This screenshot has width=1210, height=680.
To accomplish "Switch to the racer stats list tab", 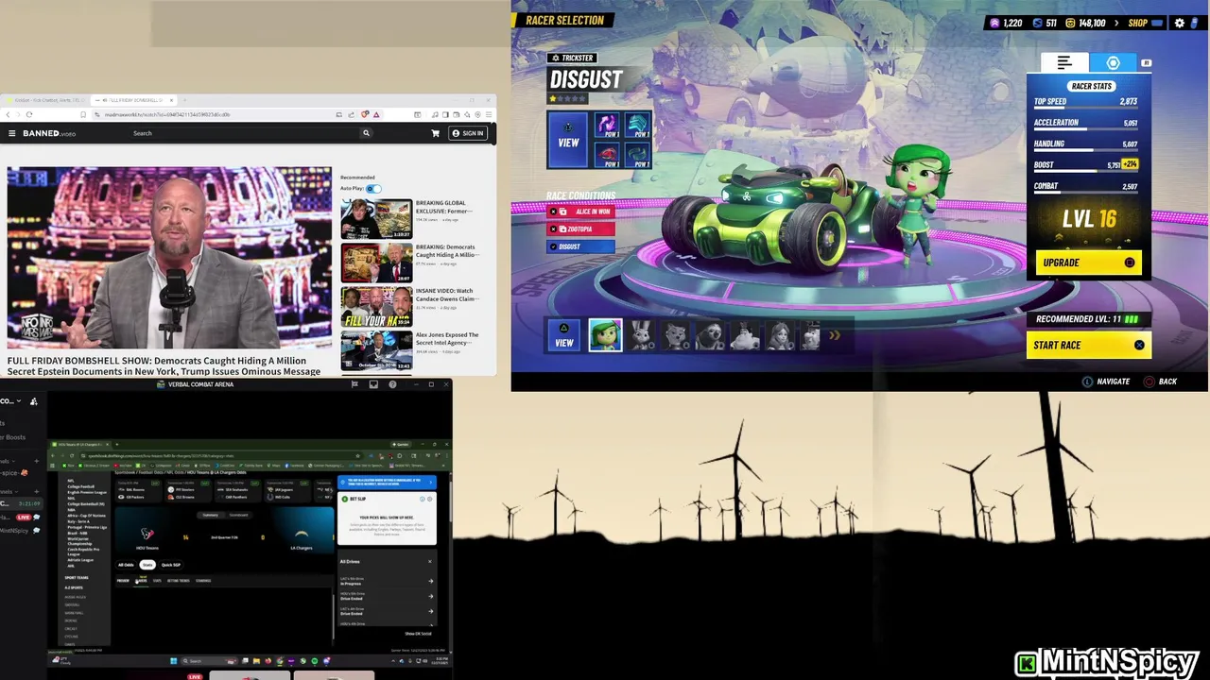I will (x=1064, y=62).
